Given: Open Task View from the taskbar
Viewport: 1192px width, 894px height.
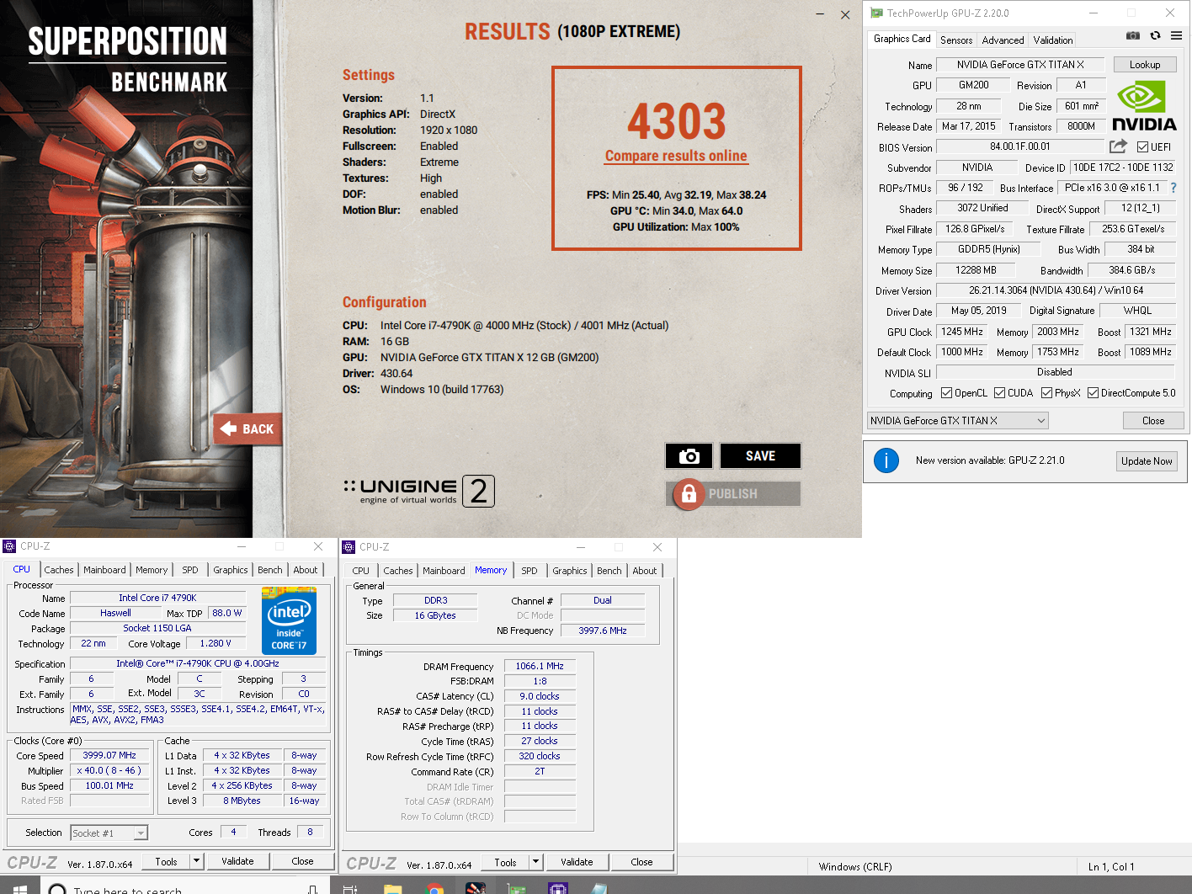Looking at the screenshot, I should pyautogui.click(x=350, y=889).
